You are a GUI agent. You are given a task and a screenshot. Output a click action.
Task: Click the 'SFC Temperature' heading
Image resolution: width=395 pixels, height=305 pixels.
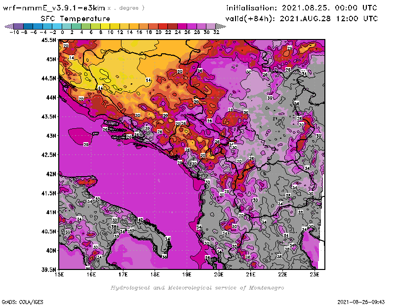76,19
